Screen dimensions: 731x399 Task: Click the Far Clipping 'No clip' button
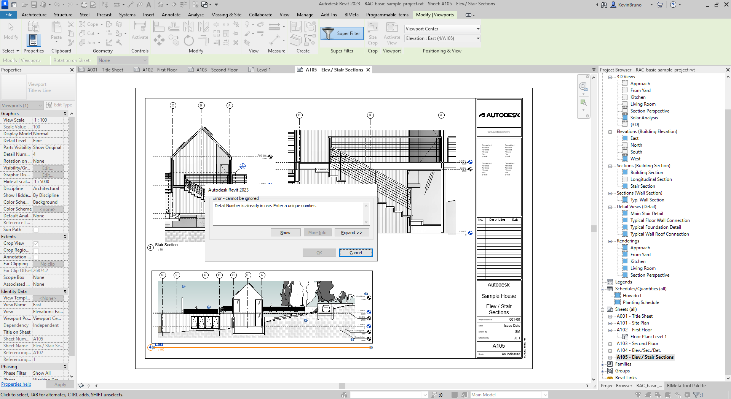click(x=48, y=264)
